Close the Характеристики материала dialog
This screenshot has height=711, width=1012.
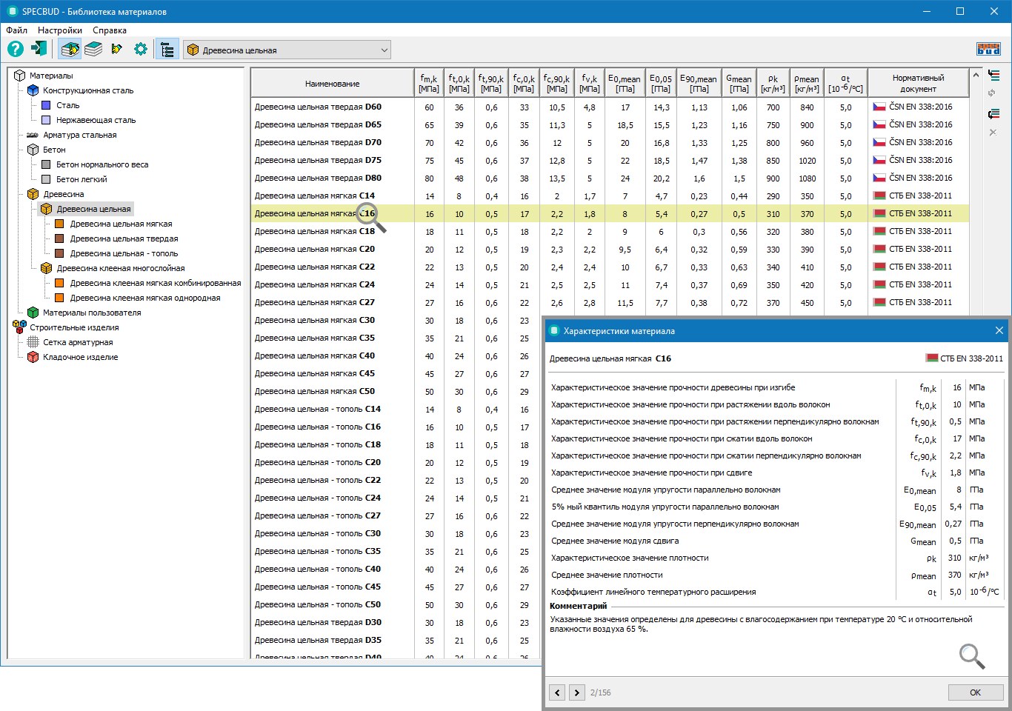999,331
